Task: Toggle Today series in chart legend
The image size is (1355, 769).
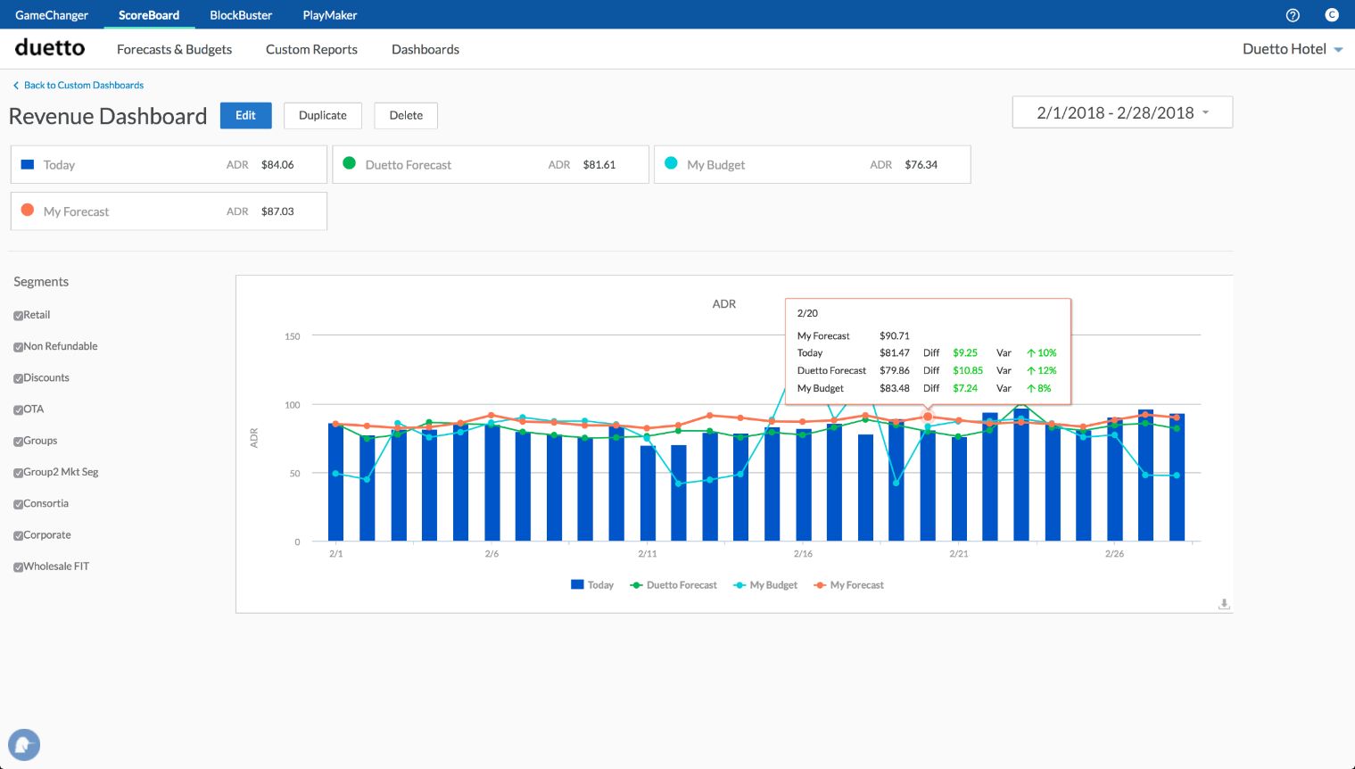Action: pyautogui.click(x=592, y=585)
